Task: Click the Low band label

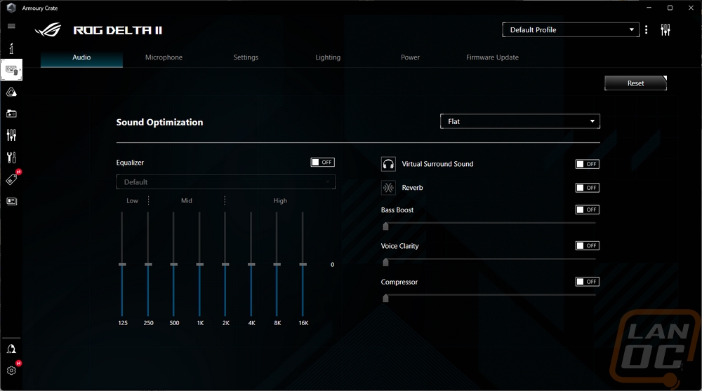Action: (132, 200)
